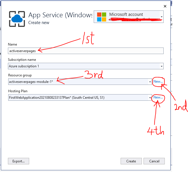Click the 'App Service (Windows' title text

click(x=61, y=15)
